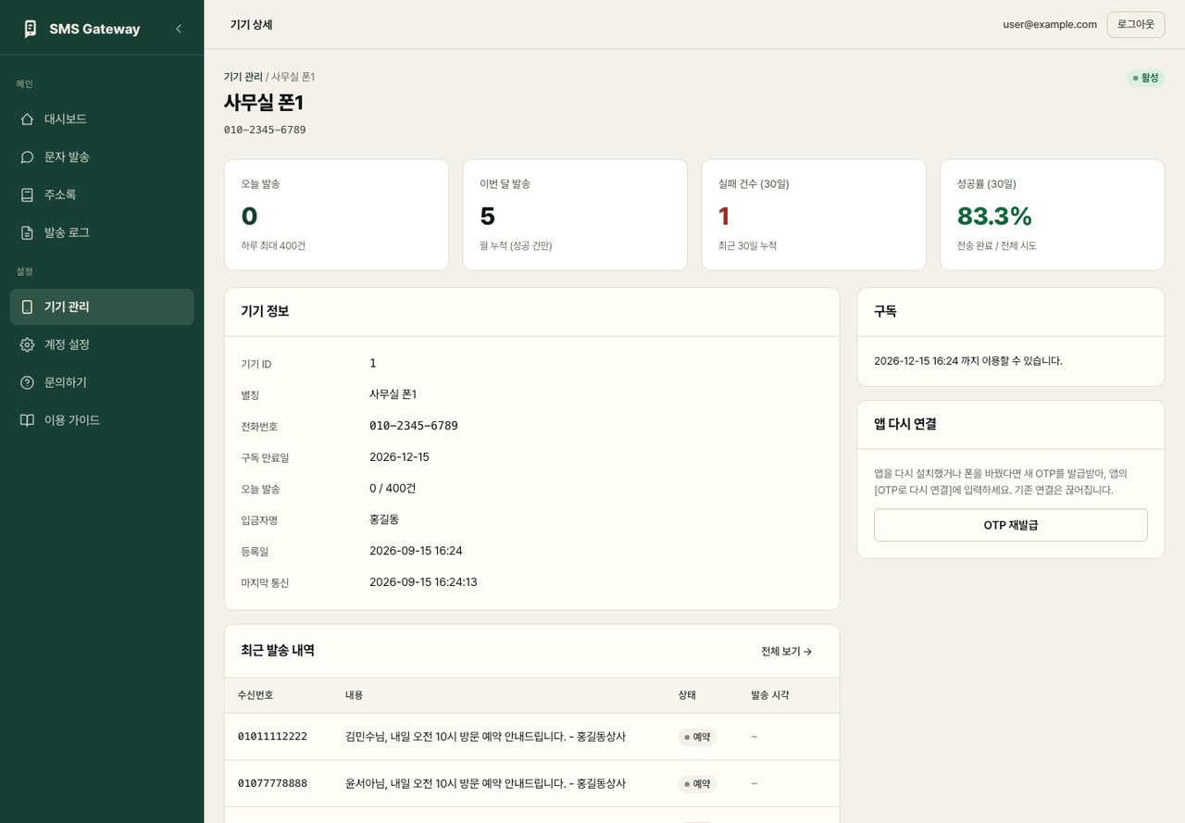Click the recipient number 01077778888
1185x823 pixels.
[x=272, y=783]
